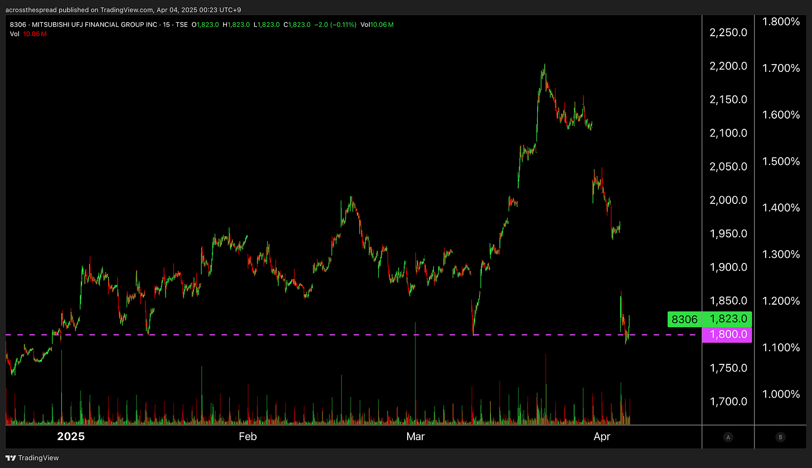Click the TradingView logo in the footer
Screen dimensions: 812x468
31,458
